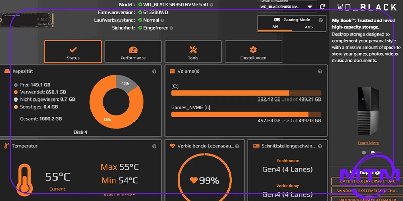Click the Schnittstellengeschwindigkeit card icon
Viewport: 403px width, 201px height.
pyautogui.click(x=256, y=146)
